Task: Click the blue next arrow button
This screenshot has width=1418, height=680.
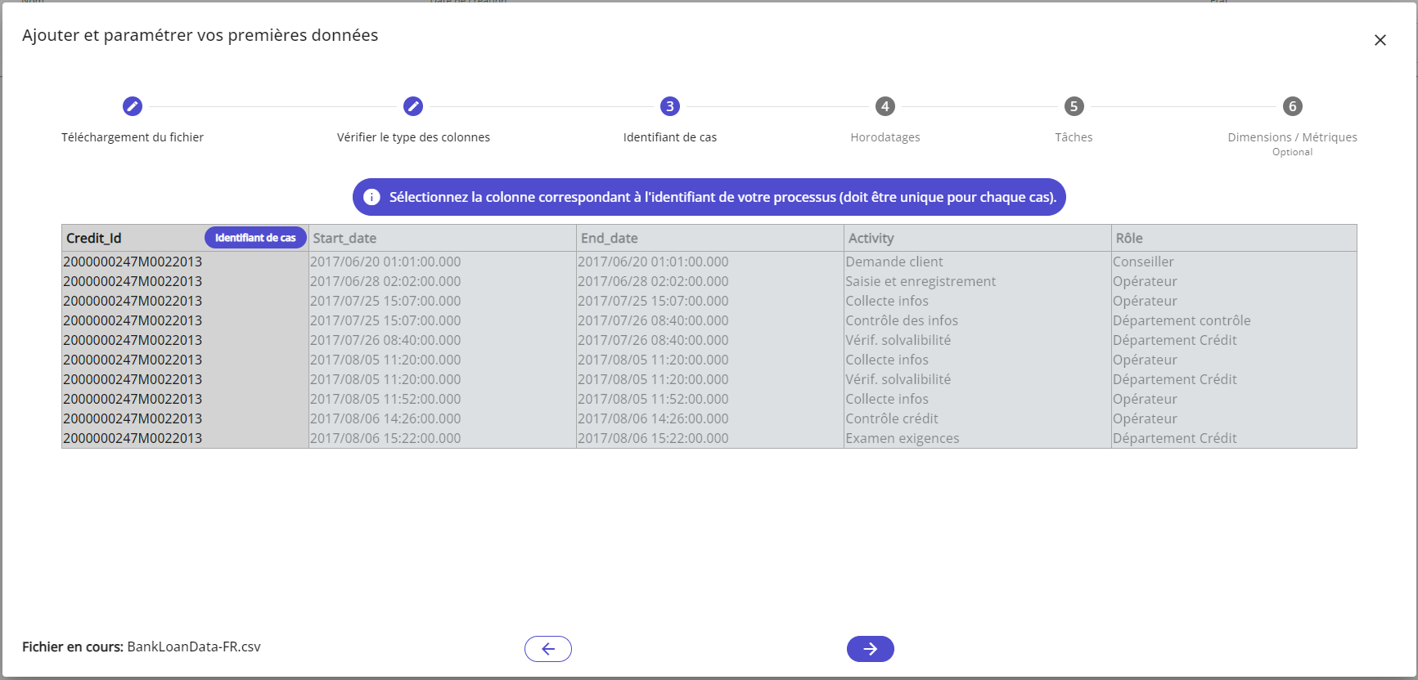Action: pyautogui.click(x=870, y=649)
